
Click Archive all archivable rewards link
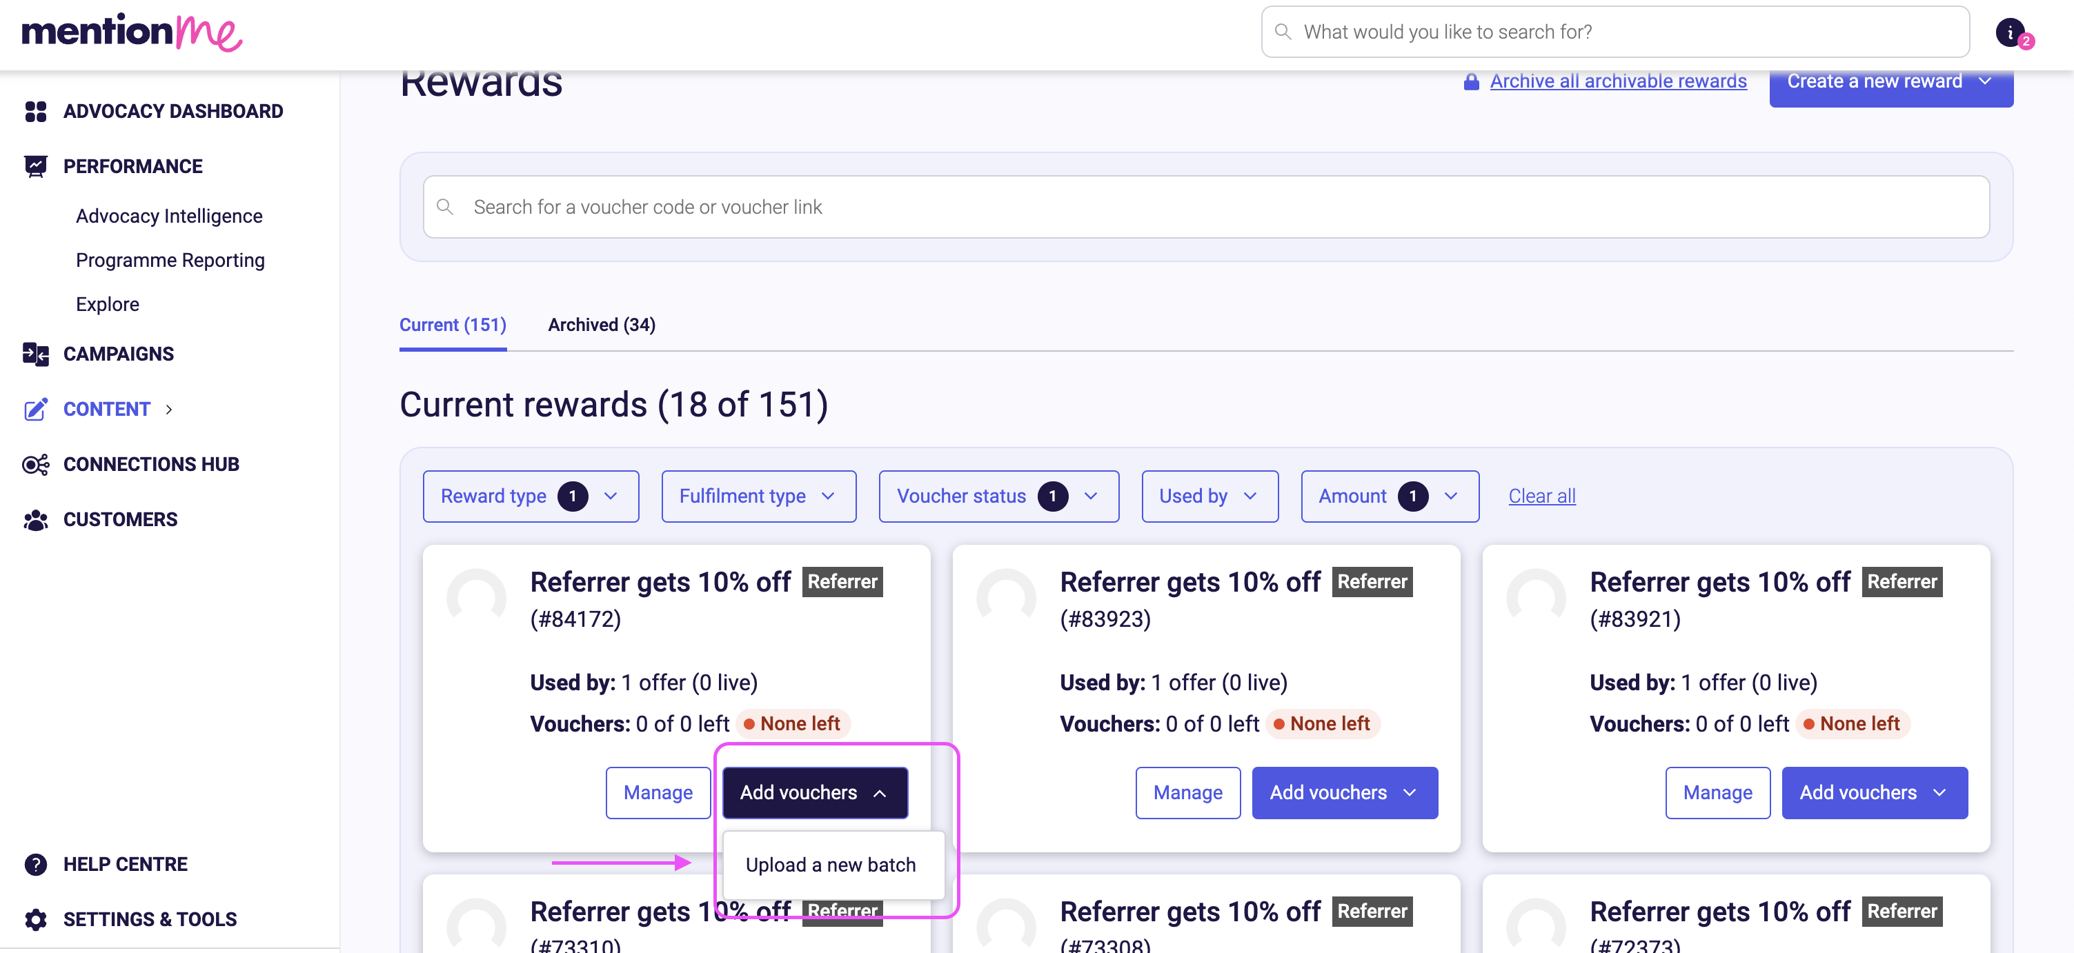(1619, 81)
